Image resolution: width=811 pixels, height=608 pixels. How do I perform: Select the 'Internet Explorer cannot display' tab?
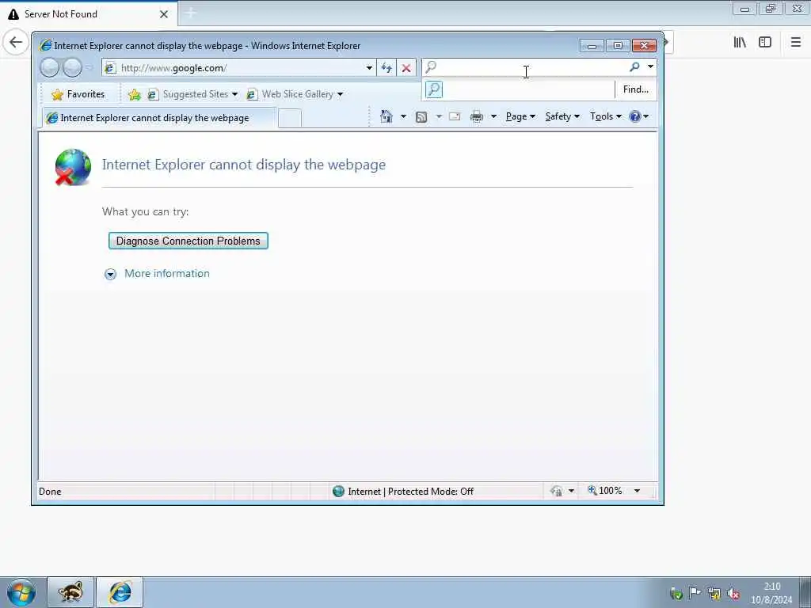pyautogui.click(x=159, y=118)
